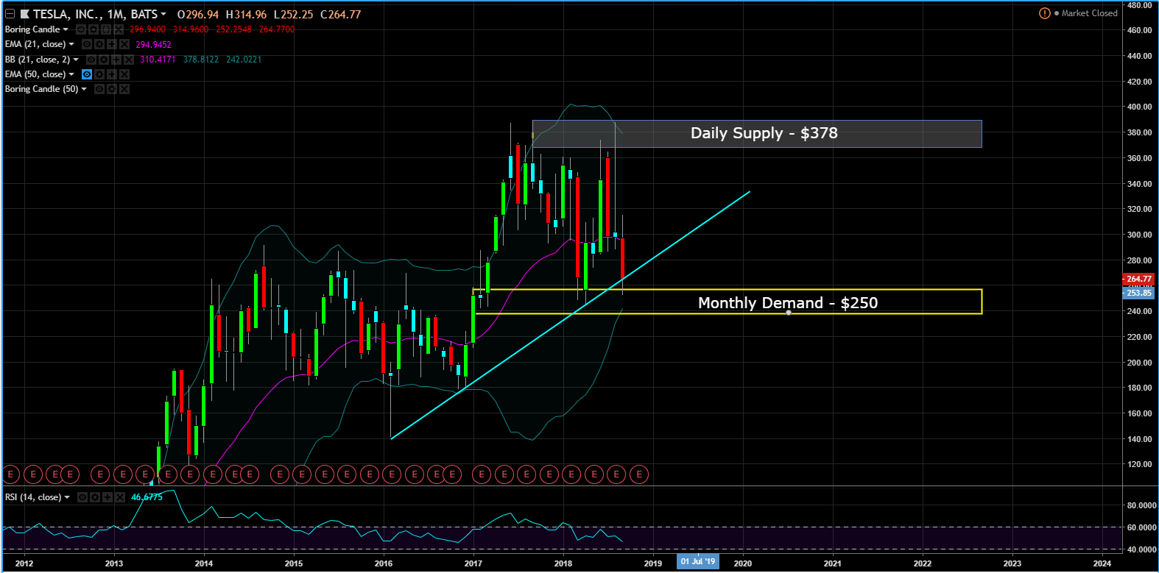This screenshot has width=1159, height=573.
Task: Expand the EMA (21, close) indicator menu
Action: tap(71, 44)
